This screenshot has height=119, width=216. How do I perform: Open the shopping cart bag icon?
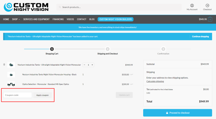pos(210,19)
